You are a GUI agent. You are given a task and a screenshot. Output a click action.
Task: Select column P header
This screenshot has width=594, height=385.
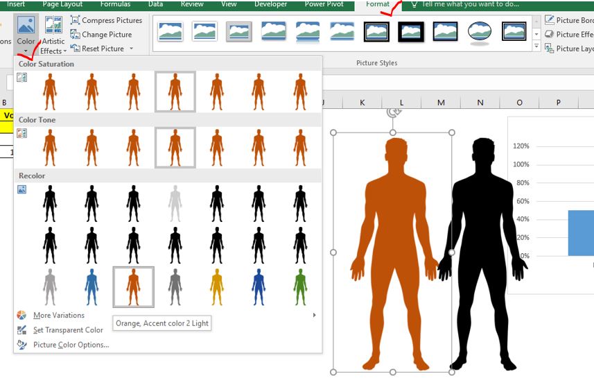[x=559, y=103]
